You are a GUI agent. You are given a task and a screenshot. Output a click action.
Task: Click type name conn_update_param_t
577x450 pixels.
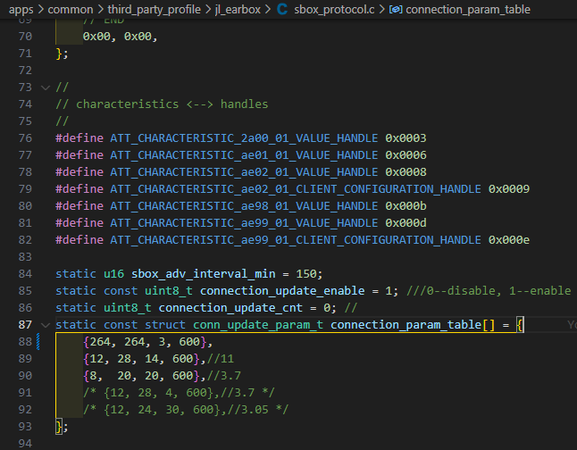pos(258,325)
